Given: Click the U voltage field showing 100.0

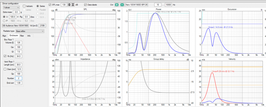Looking at the screenshot, I should pyautogui.click(x=13, y=17).
